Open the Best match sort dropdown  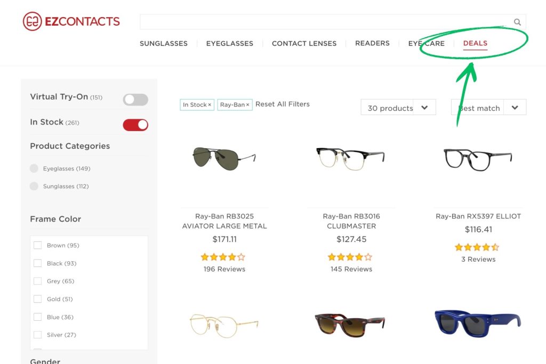click(488, 107)
